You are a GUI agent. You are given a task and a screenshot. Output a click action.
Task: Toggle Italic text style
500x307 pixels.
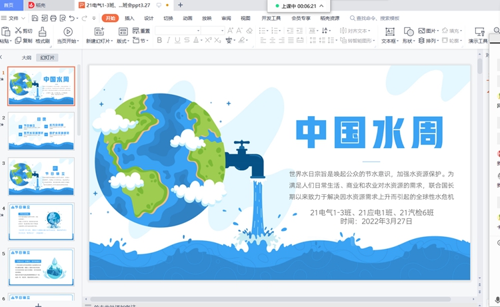tap(169, 41)
